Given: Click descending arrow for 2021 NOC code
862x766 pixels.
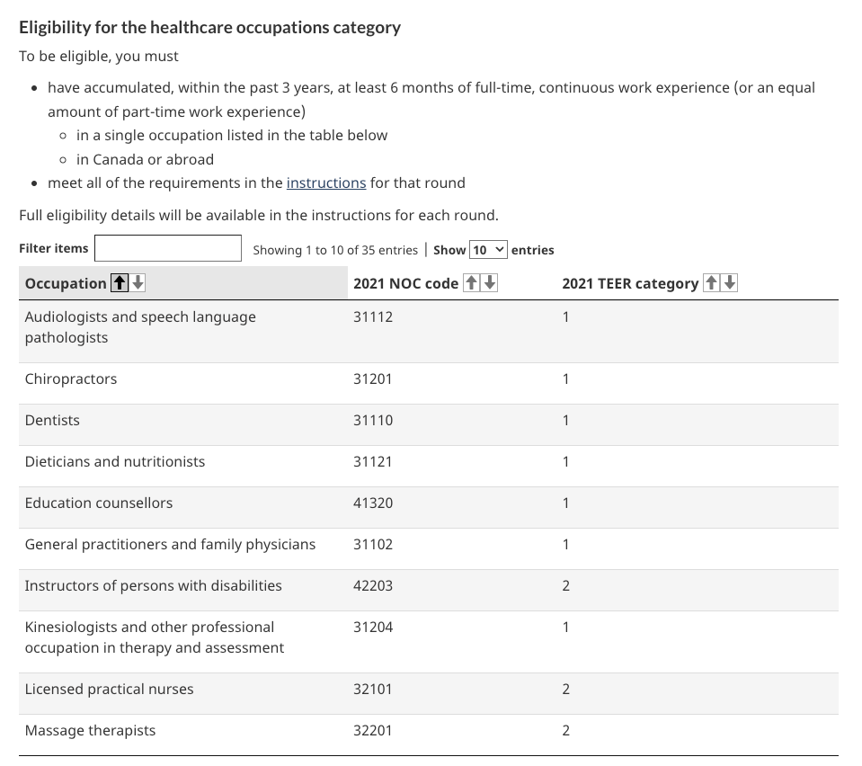Looking at the screenshot, I should 489,283.
